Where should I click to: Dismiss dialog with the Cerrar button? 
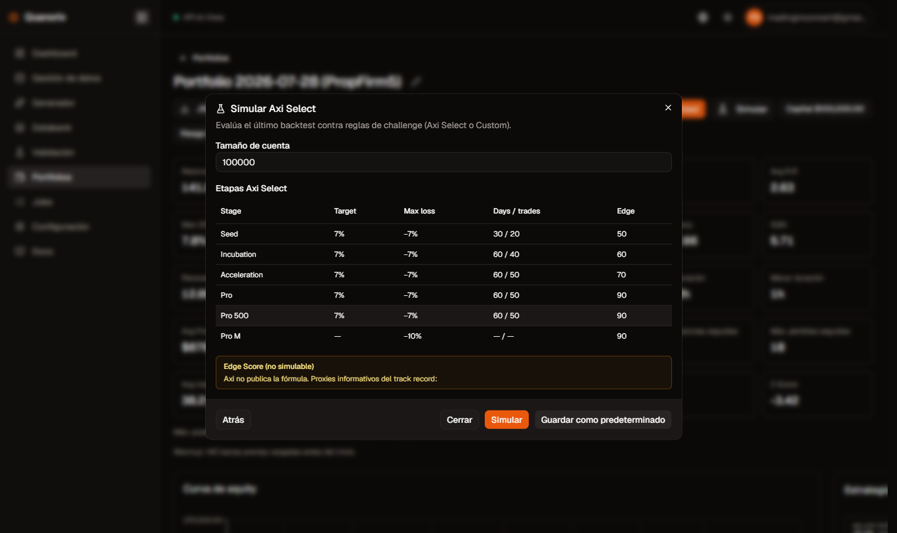459,420
